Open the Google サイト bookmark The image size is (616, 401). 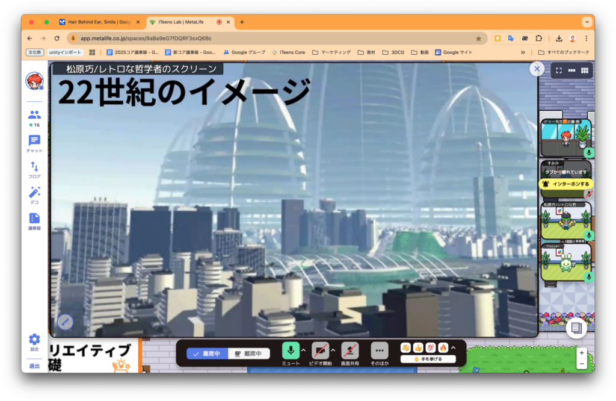(x=454, y=52)
